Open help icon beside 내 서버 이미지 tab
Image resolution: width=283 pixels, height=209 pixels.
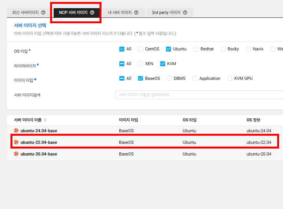coord(136,12)
